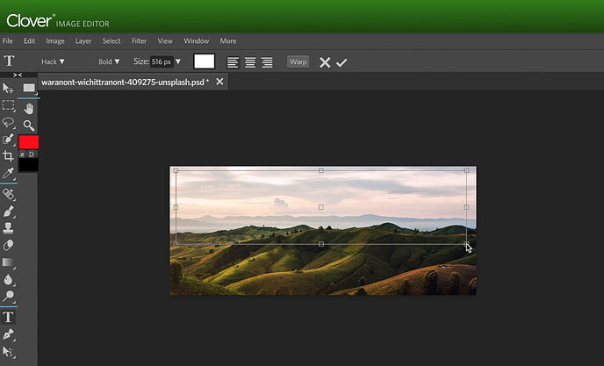Screen dimensions: 604x366
Task: Select the Brush tool
Action: tap(8, 212)
